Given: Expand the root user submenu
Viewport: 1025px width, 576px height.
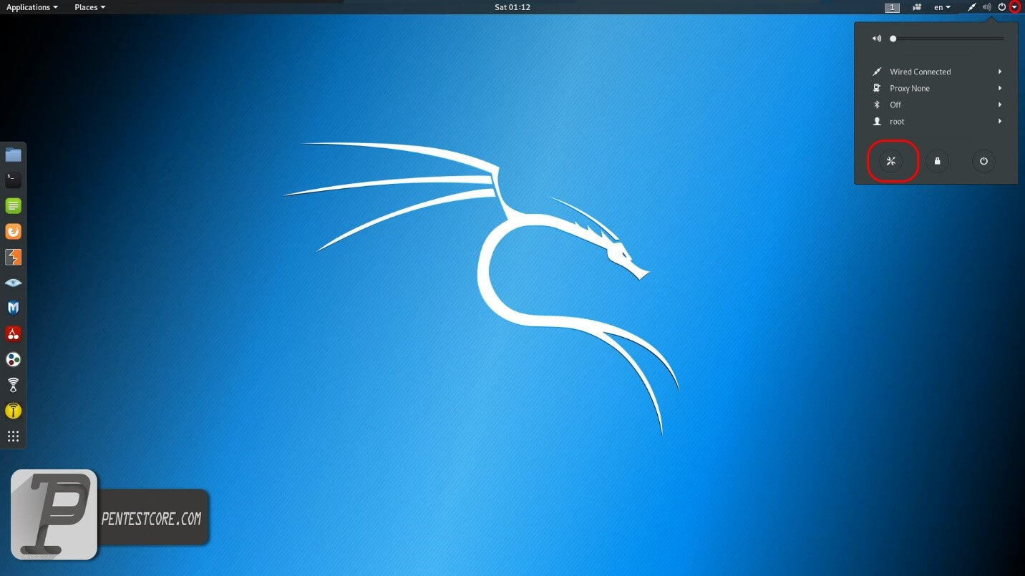Looking at the screenshot, I should coord(936,122).
